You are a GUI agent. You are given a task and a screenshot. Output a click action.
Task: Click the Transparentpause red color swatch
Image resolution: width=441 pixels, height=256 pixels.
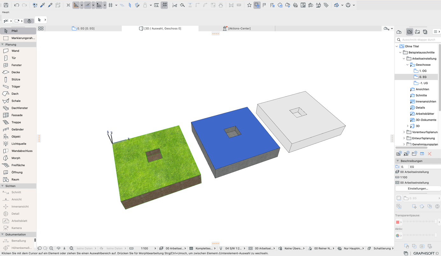[x=397, y=222]
